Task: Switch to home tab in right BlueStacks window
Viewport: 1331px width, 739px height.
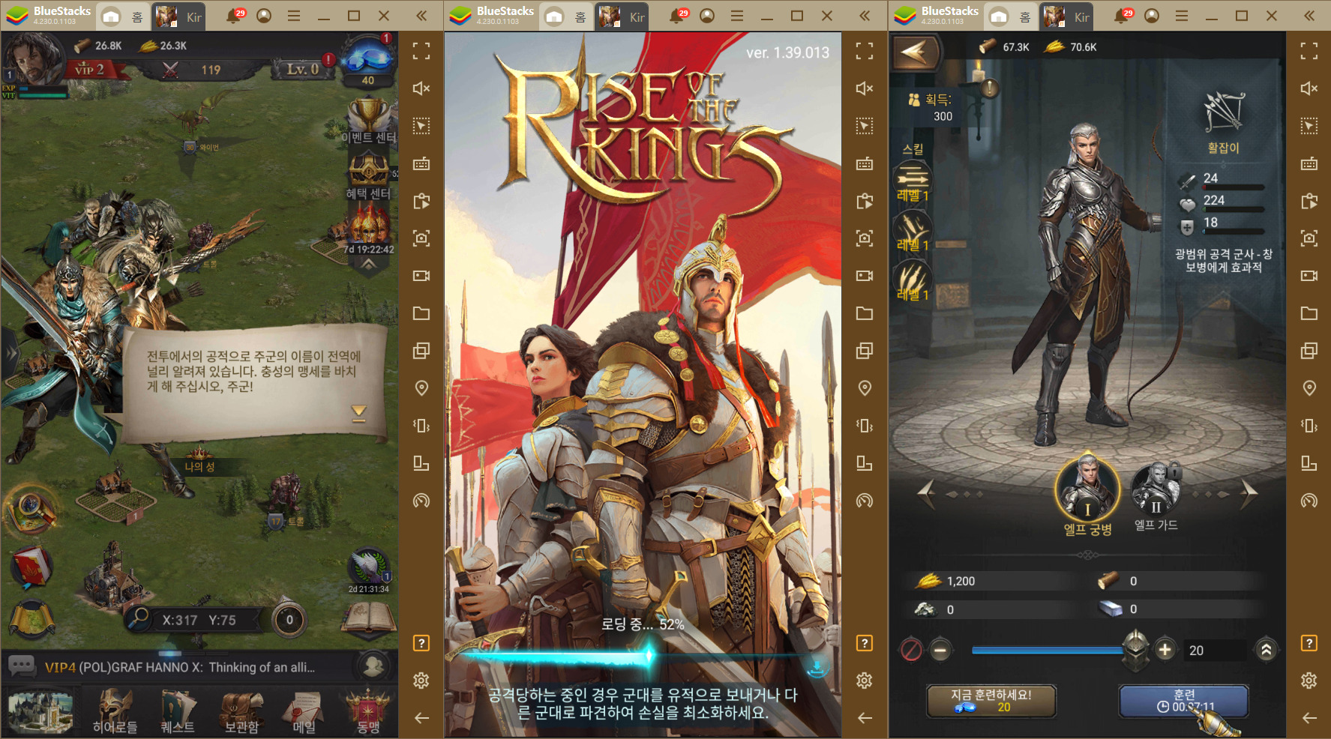Action: [x=1010, y=16]
